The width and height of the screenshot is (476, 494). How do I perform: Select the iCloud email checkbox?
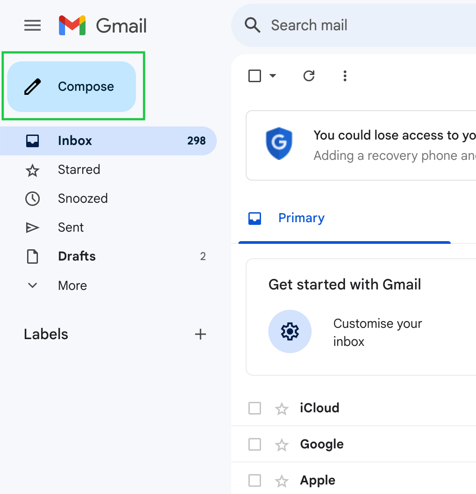255,408
